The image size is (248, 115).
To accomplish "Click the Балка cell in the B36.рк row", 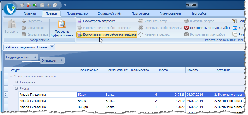I will (x=117, y=107).
